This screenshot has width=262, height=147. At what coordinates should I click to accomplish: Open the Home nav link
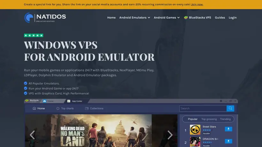click(111, 18)
